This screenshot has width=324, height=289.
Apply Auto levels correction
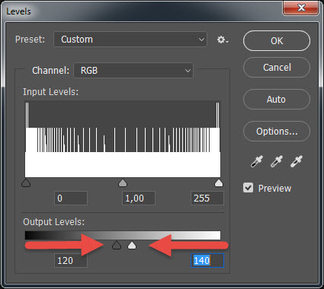tap(277, 100)
